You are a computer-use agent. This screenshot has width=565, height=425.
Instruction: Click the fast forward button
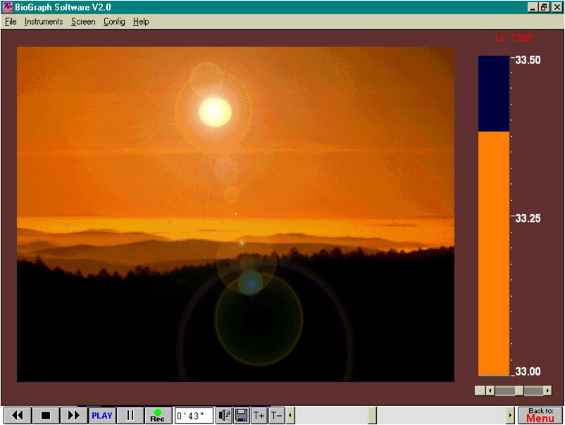[73, 415]
